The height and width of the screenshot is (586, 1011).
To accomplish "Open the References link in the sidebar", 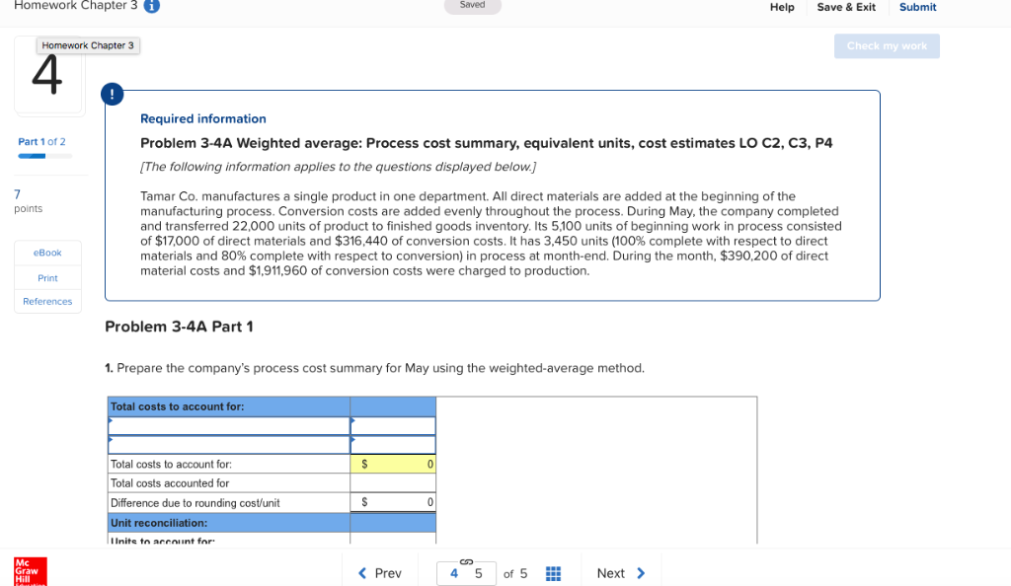I will tap(46, 301).
